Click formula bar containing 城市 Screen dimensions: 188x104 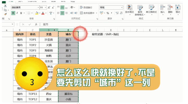pyautogui.click(x=111, y=25)
